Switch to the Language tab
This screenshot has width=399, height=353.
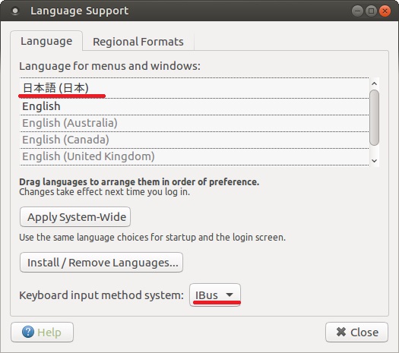pyautogui.click(x=46, y=41)
